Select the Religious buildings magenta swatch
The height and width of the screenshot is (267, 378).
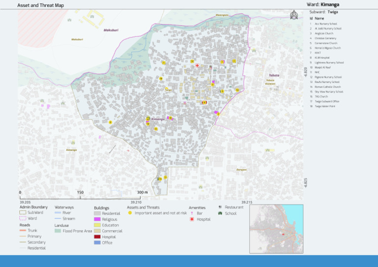[x=97, y=219]
